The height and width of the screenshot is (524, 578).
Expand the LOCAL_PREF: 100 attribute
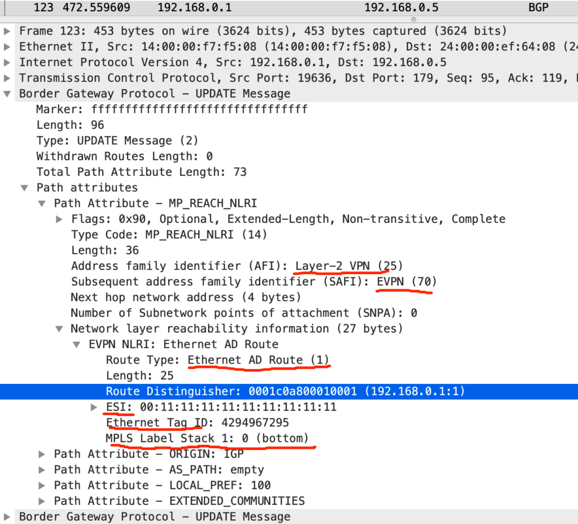[42, 485]
